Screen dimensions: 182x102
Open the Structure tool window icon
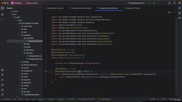click(2, 14)
